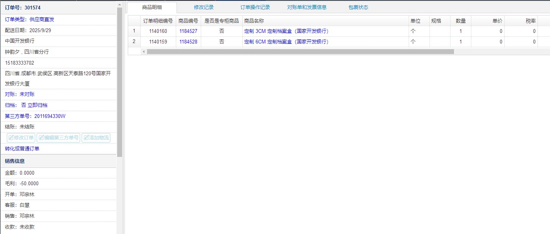
Task: Click the 添加物流 button
Action: (96, 138)
